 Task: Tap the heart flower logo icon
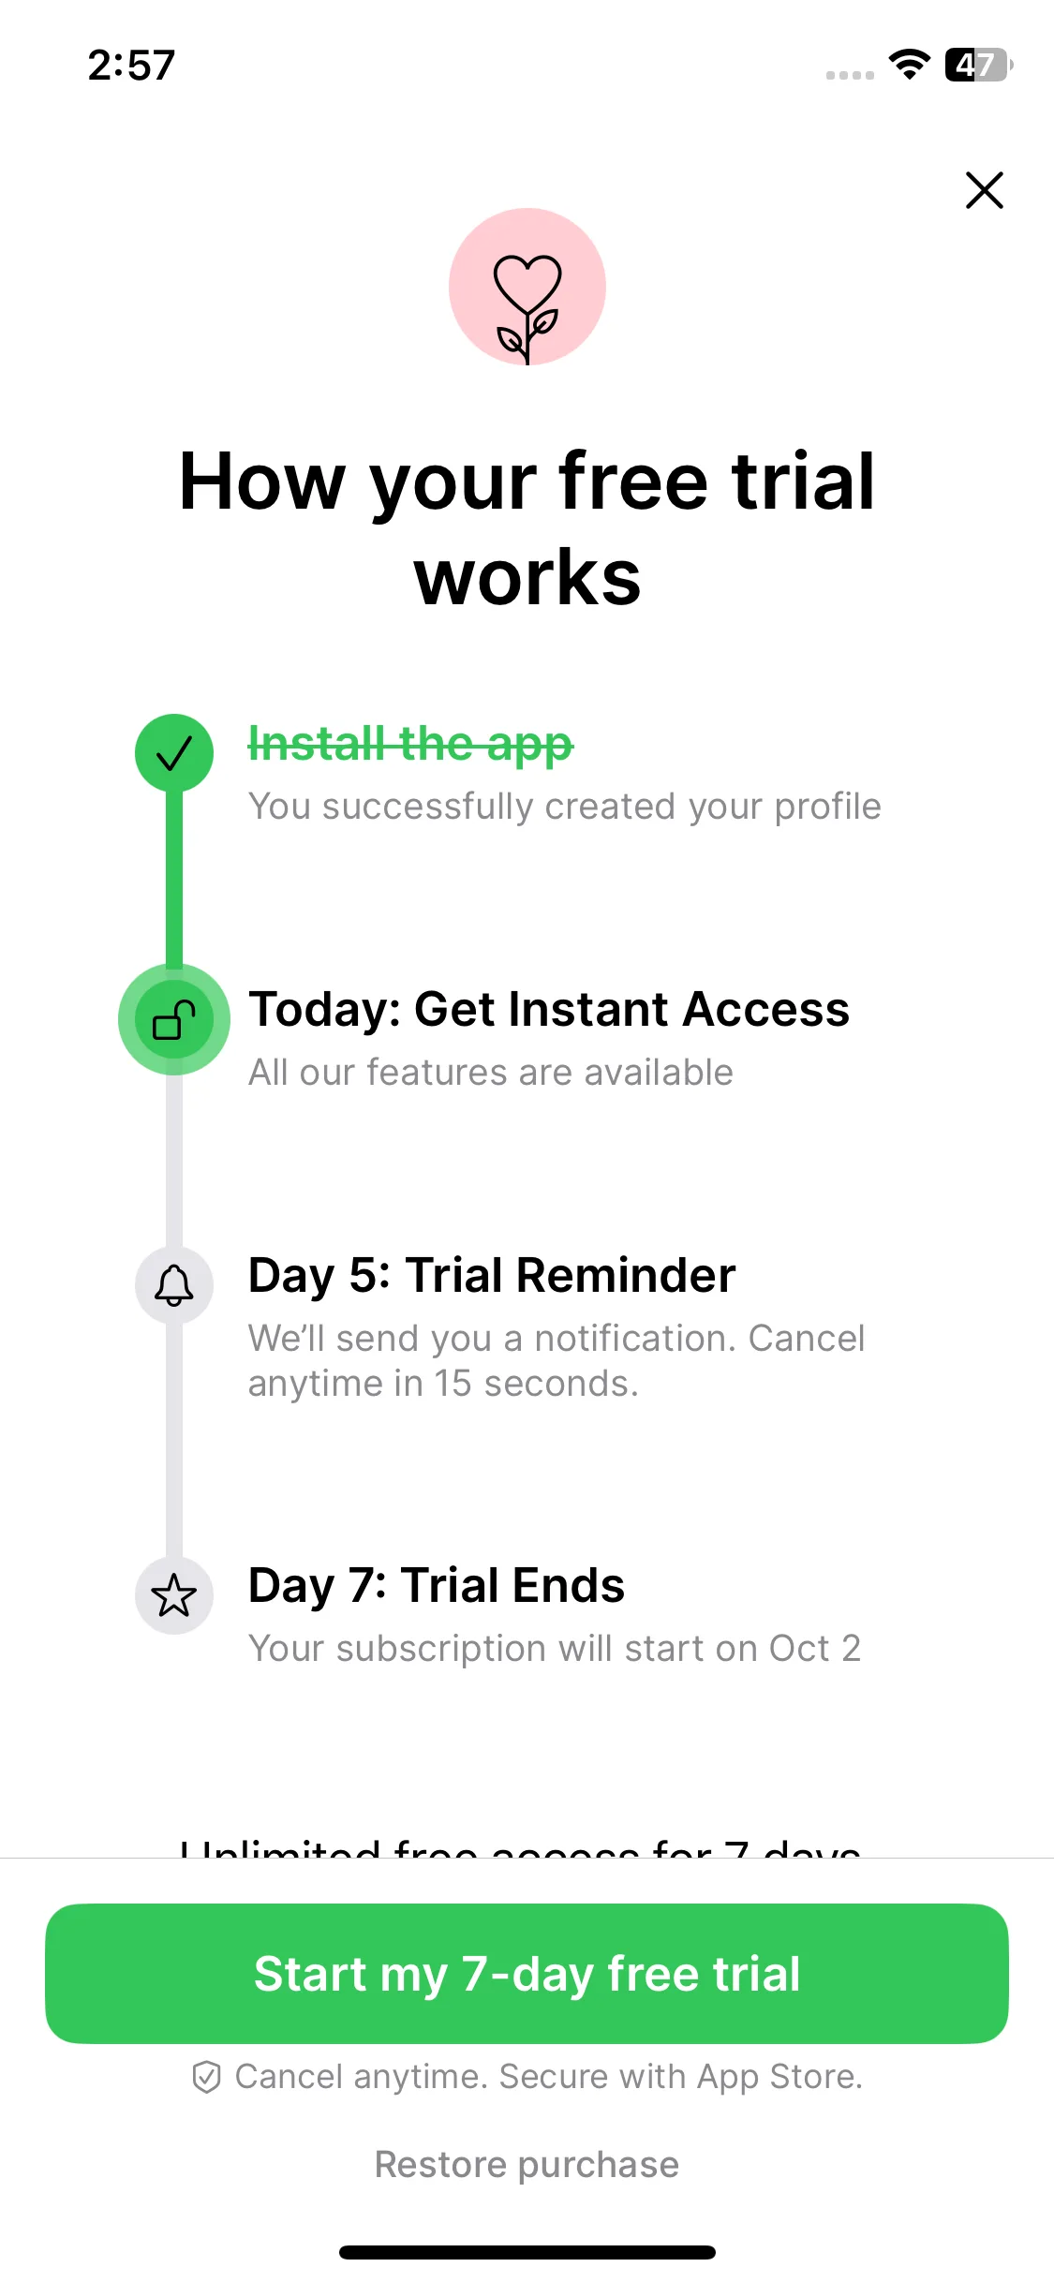[527, 287]
